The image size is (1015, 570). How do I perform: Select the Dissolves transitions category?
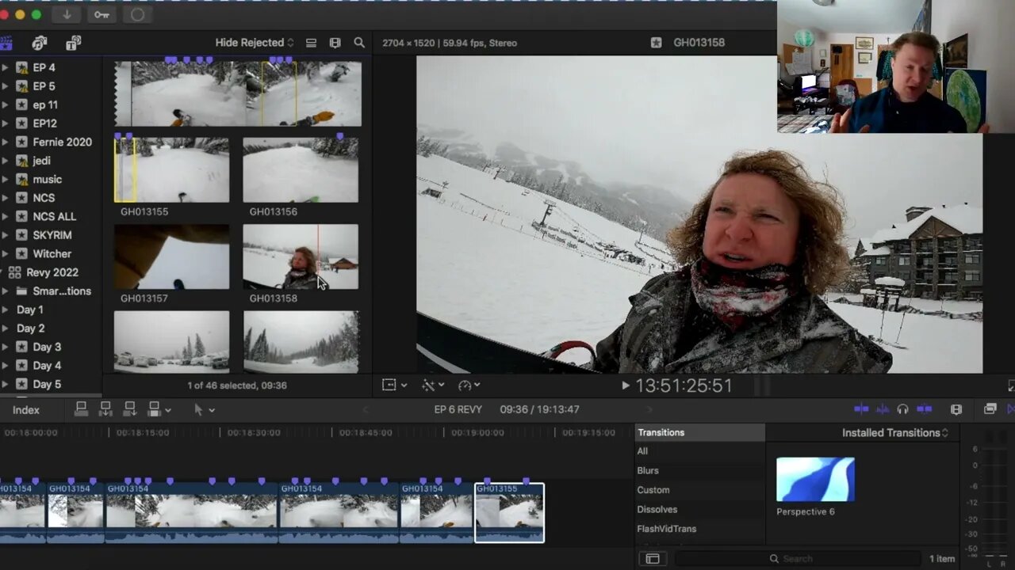pyautogui.click(x=657, y=509)
